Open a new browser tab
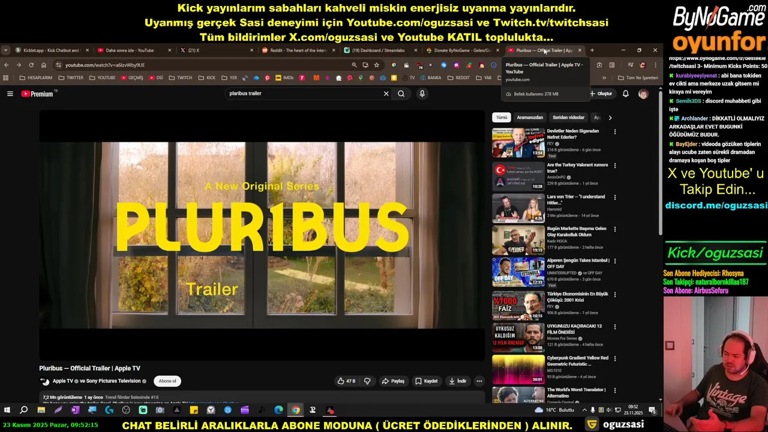Viewport: 768px width, 432px height. pos(592,50)
